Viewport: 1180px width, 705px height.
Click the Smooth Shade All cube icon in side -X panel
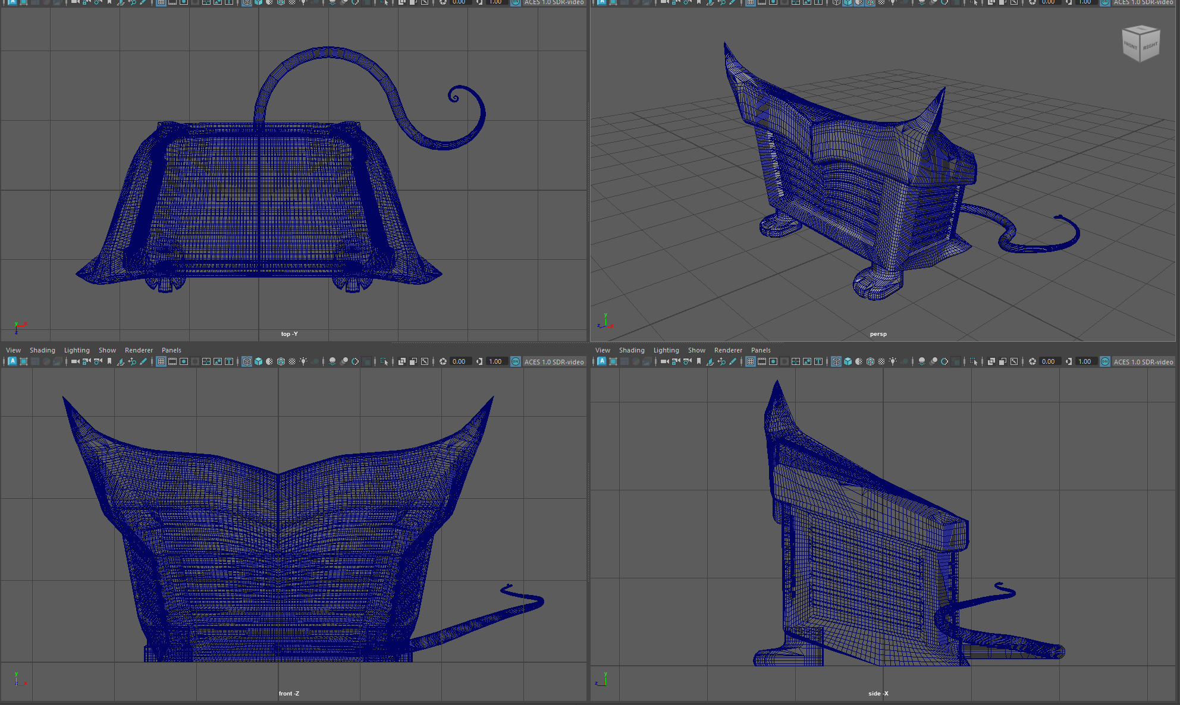tap(848, 361)
